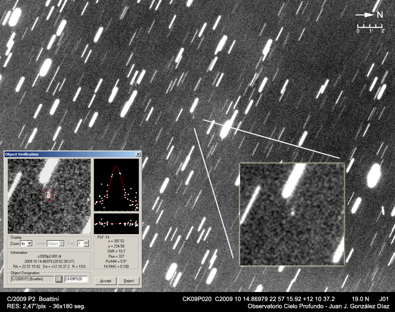Click the CK09P020 packed designation field
This screenshot has height=312, width=395.
76,278
